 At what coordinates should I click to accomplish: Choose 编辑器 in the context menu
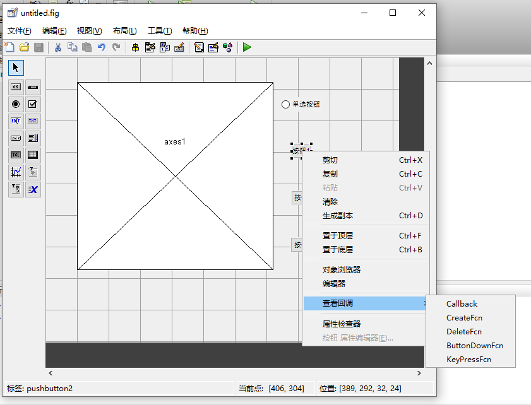pos(366,283)
